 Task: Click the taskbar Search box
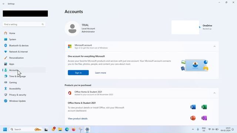pyautogui.click(x=26, y=129)
